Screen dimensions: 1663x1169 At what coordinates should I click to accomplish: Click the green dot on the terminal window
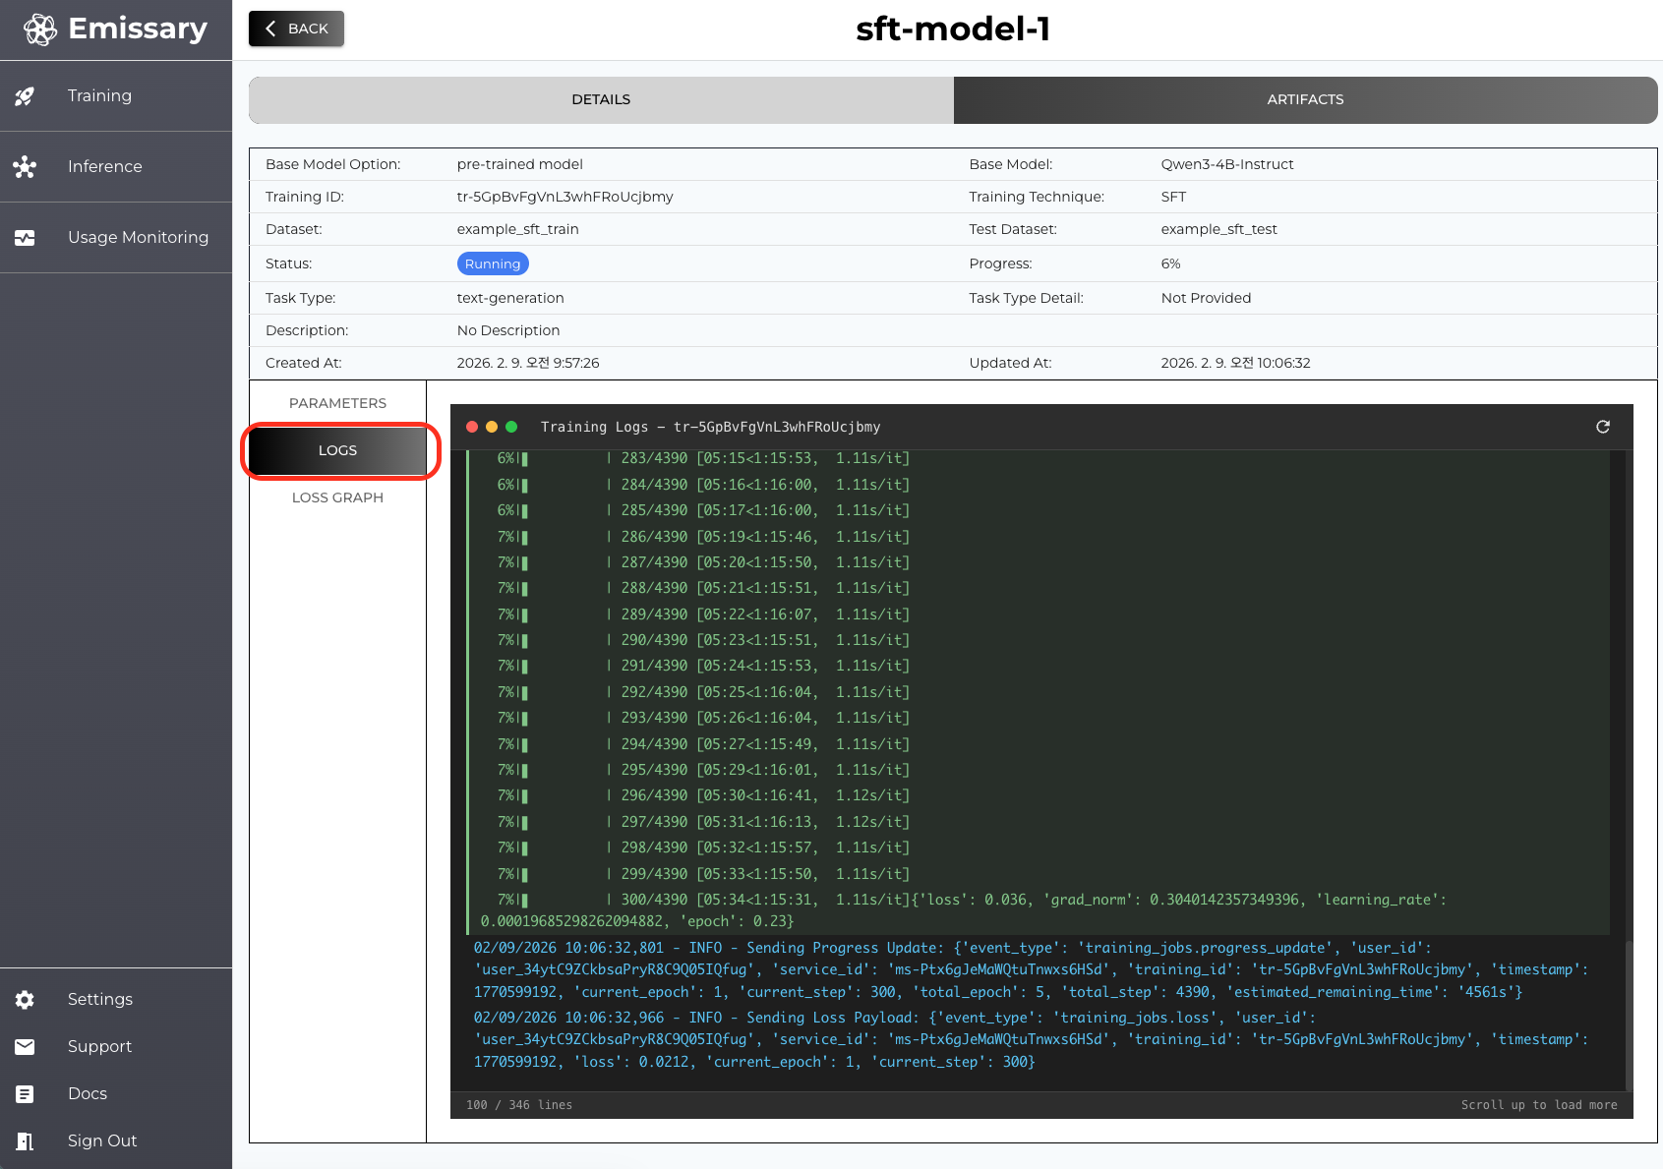512,427
